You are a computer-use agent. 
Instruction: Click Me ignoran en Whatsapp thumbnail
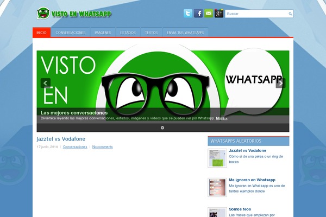pyautogui.click(x=217, y=187)
